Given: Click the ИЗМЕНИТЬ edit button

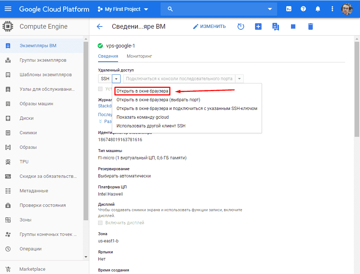Looking at the screenshot, I should pyautogui.click(x=209, y=26).
